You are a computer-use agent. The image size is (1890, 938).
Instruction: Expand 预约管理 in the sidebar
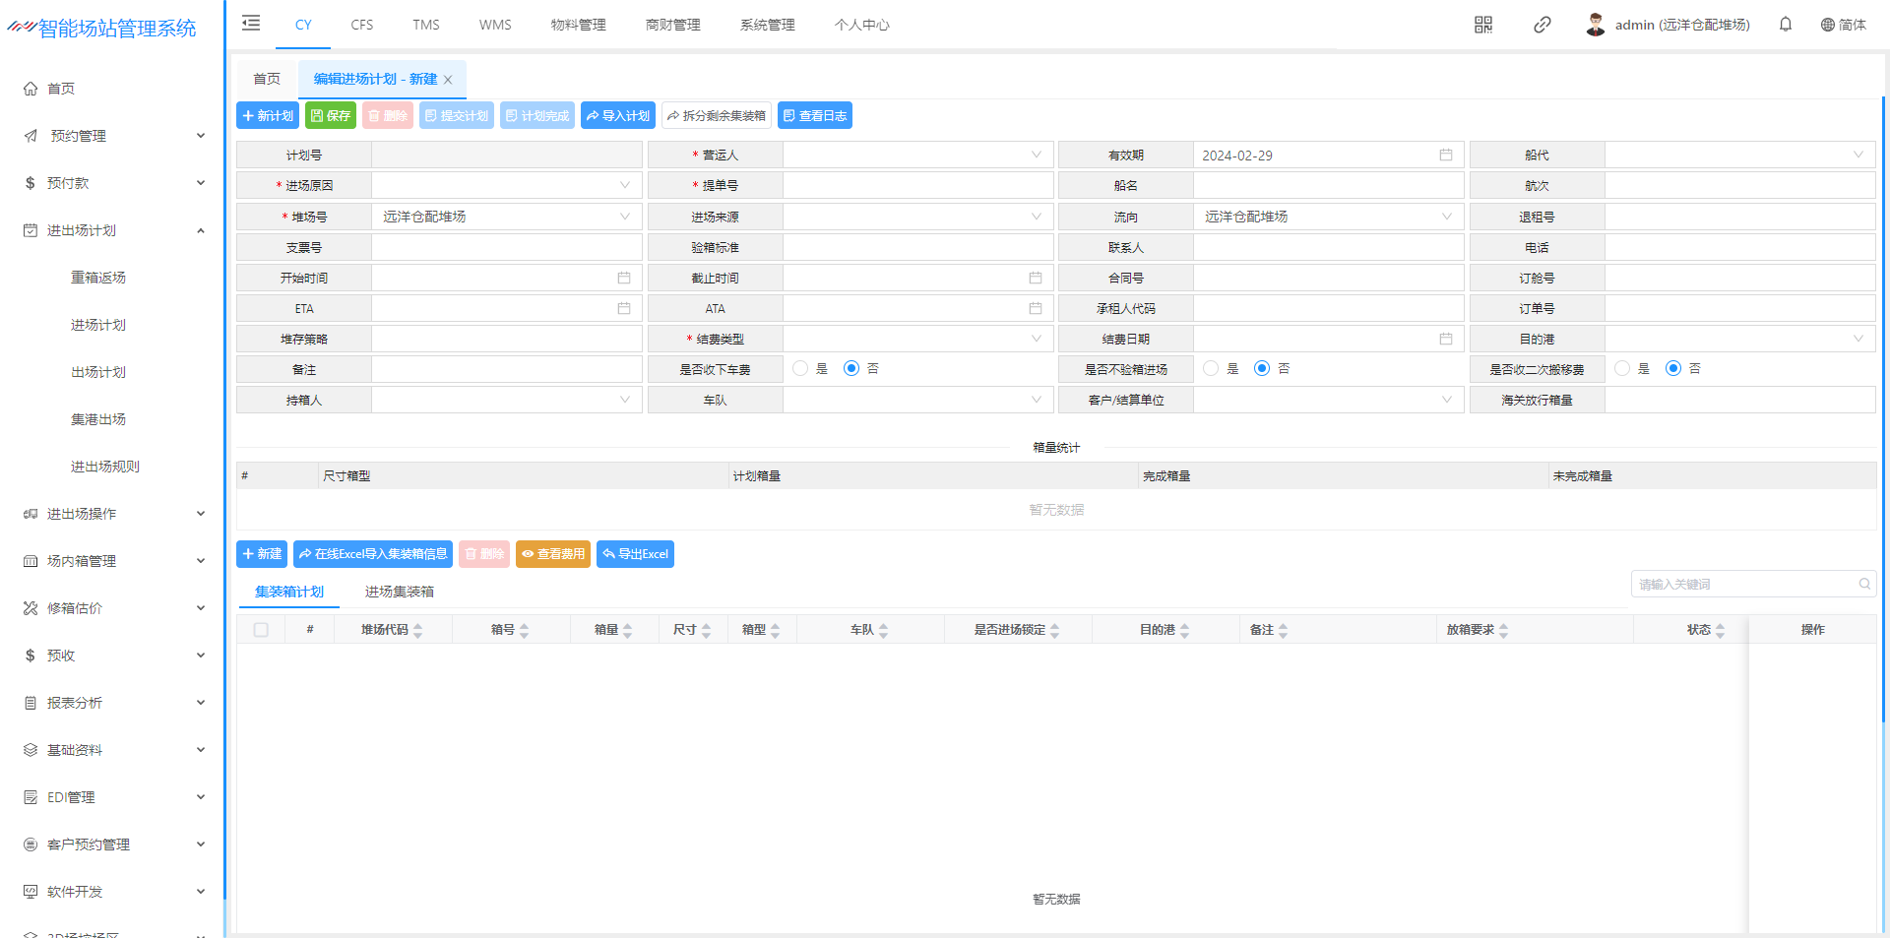pyautogui.click(x=113, y=136)
